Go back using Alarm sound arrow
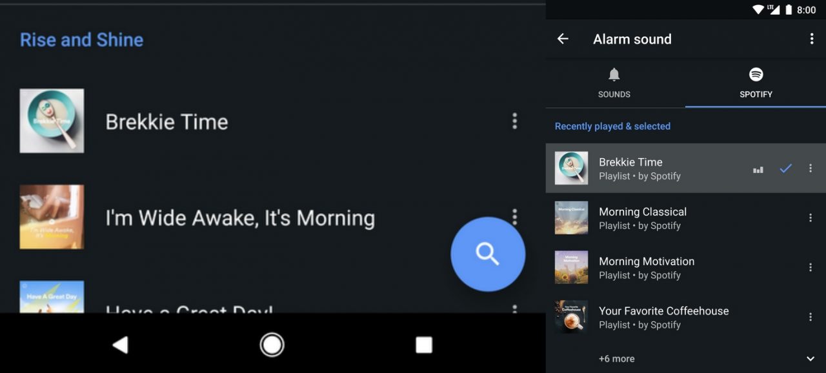The image size is (826, 373). [563, 39]
